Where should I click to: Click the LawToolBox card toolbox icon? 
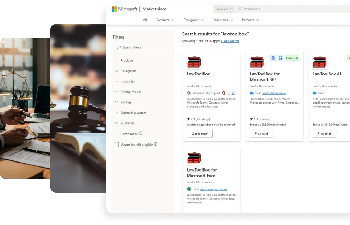(x=194, y=62)
